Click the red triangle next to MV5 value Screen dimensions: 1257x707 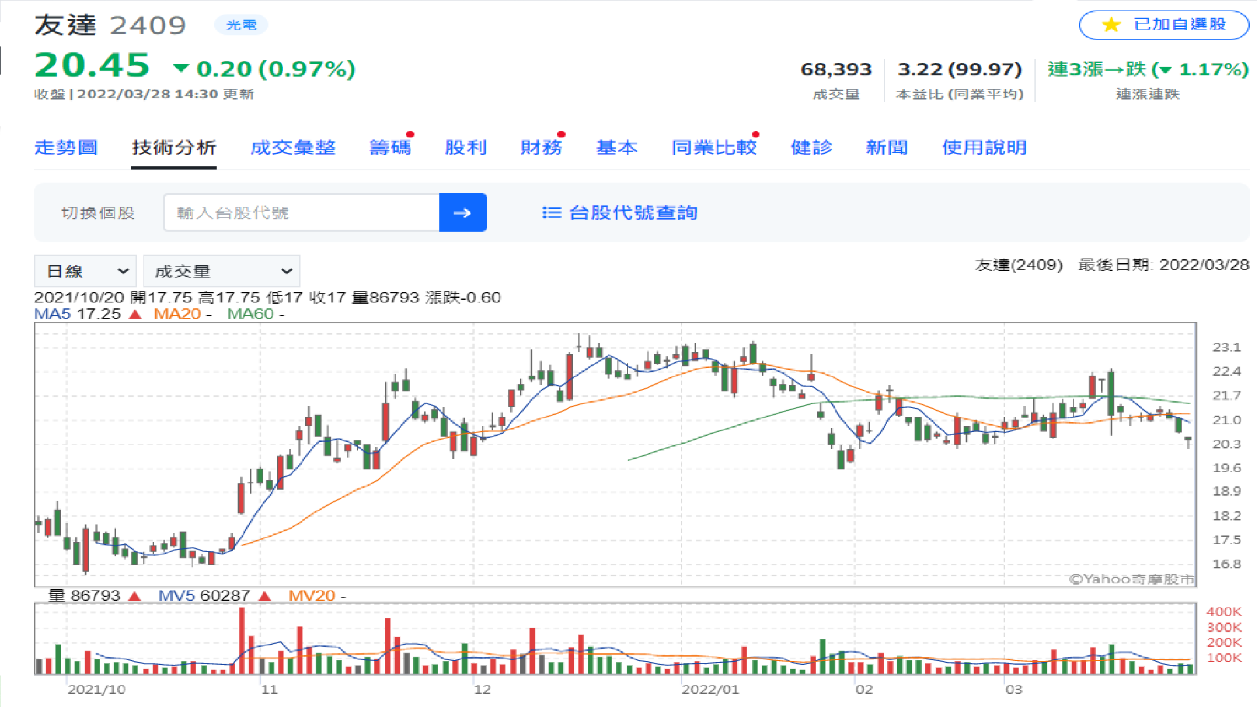[x=264, y=596]
